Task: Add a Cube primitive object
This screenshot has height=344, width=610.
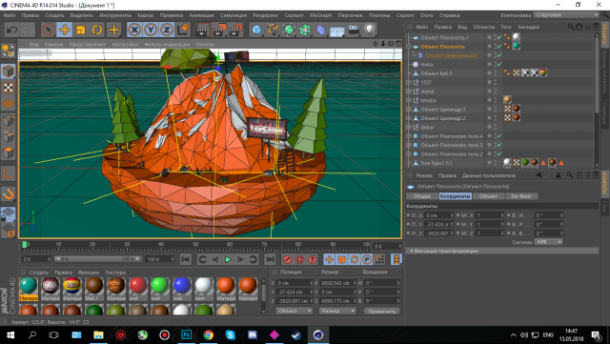Action: [x=256, y=30]
